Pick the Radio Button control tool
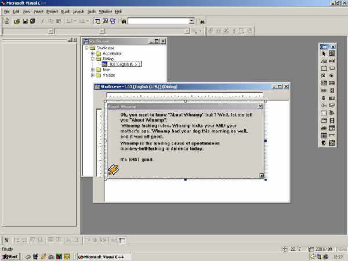This screenshot has height=261, width=348. pos(332,75)
